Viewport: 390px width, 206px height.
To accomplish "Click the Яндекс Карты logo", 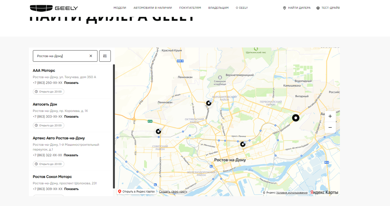I will coord(324,192).
